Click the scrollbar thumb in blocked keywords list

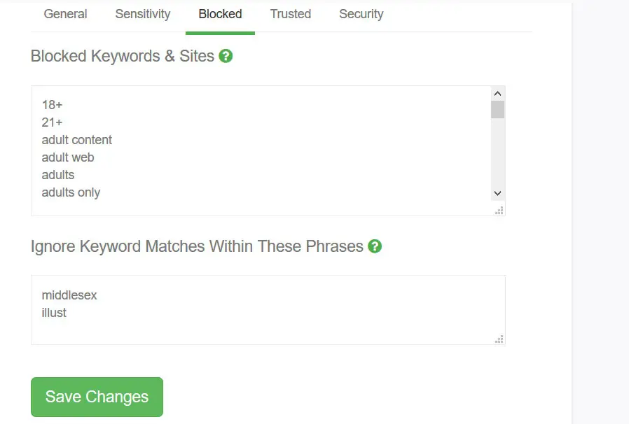pyautogui.click(x=497, y=110)
